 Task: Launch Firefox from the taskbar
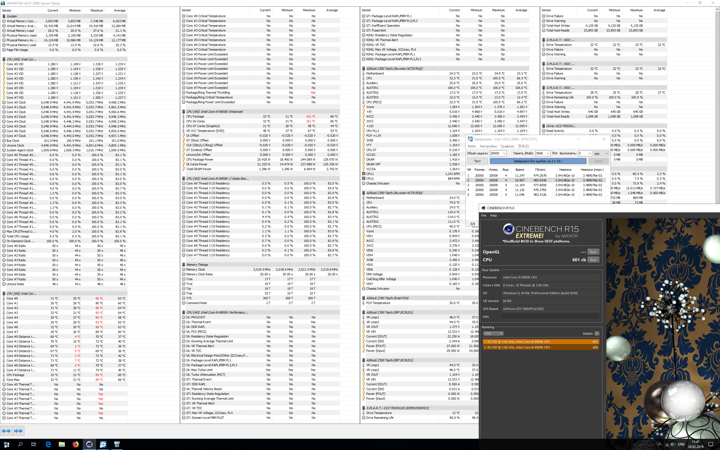(76, 444)
